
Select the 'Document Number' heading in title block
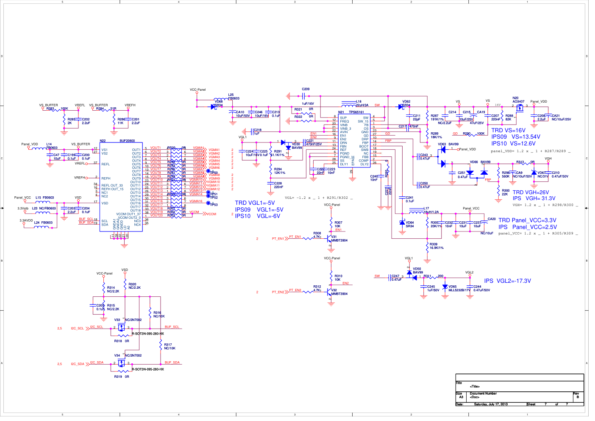tap(483, 393)
